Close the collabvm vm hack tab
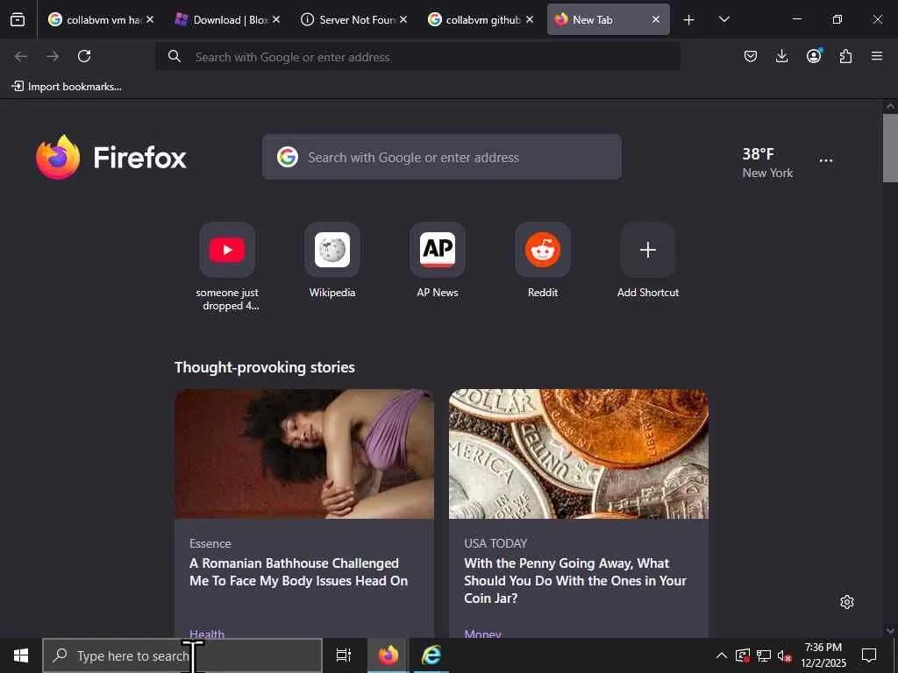898x673 pixels. click(x=149, y=20)
